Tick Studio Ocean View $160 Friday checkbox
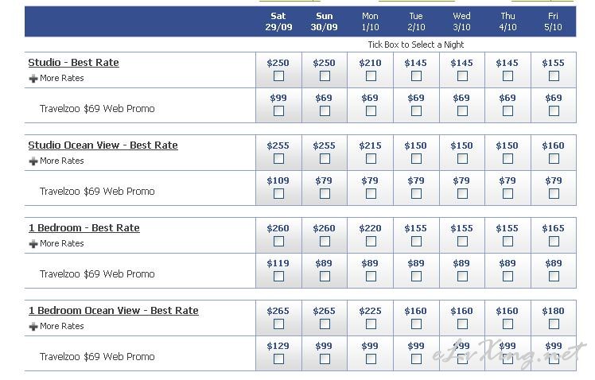Screen dimensions: 595x380 pyautogui.click(x=554, y=159)
